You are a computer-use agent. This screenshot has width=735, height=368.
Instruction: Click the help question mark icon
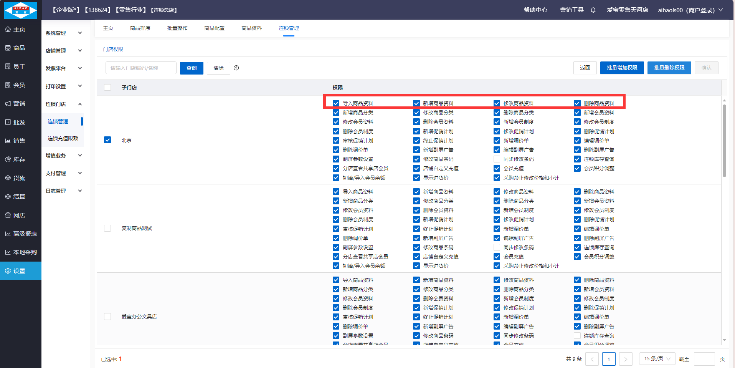click(236, 68)
